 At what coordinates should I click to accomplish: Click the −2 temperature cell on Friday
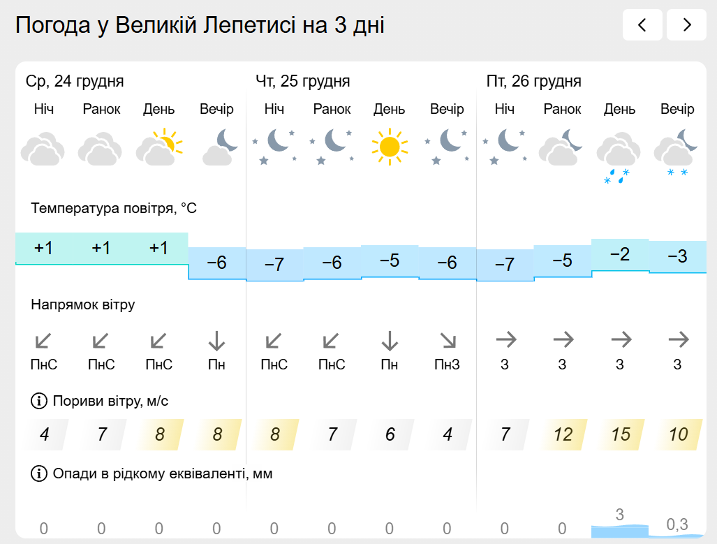pos(620,255)
